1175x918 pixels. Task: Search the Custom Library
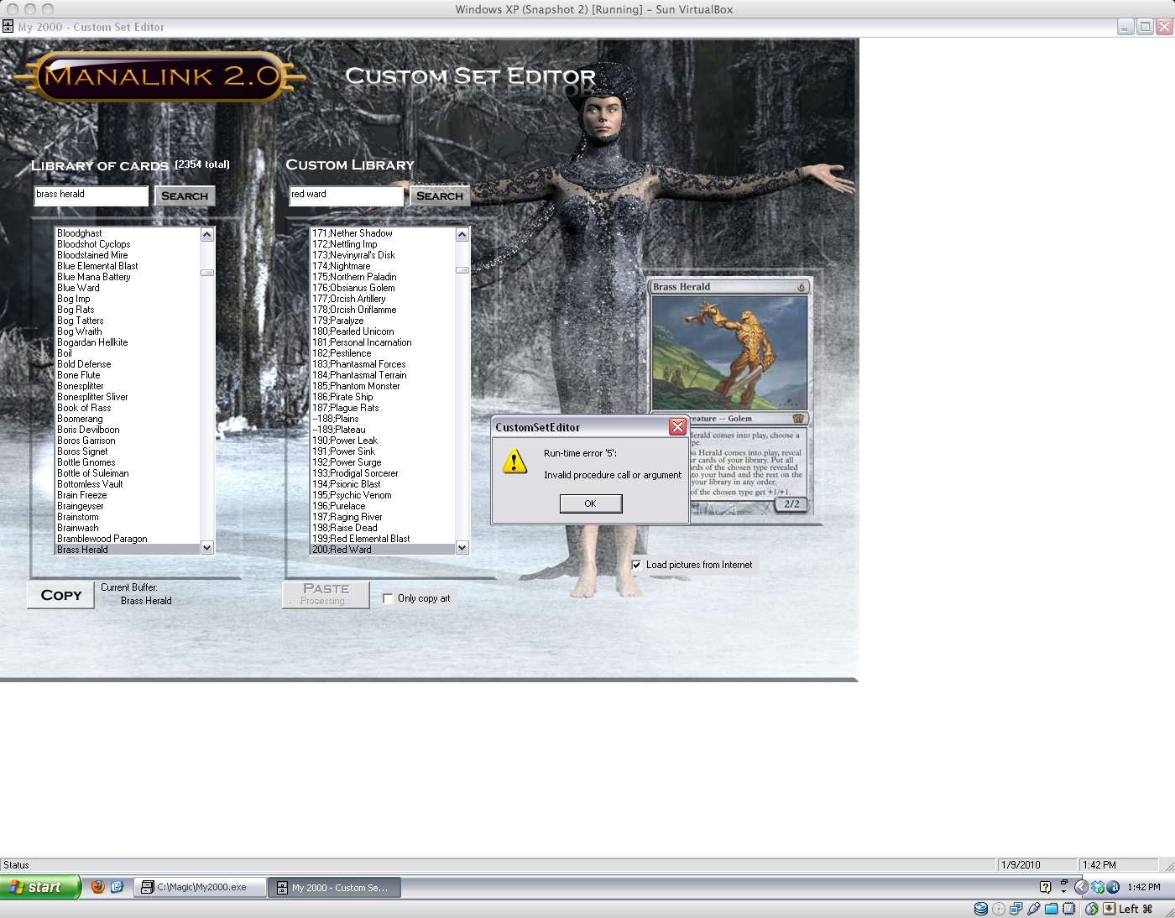(x=440, y=196)
